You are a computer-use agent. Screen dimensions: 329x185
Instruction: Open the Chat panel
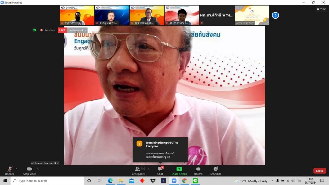click(x=160, y=171)
